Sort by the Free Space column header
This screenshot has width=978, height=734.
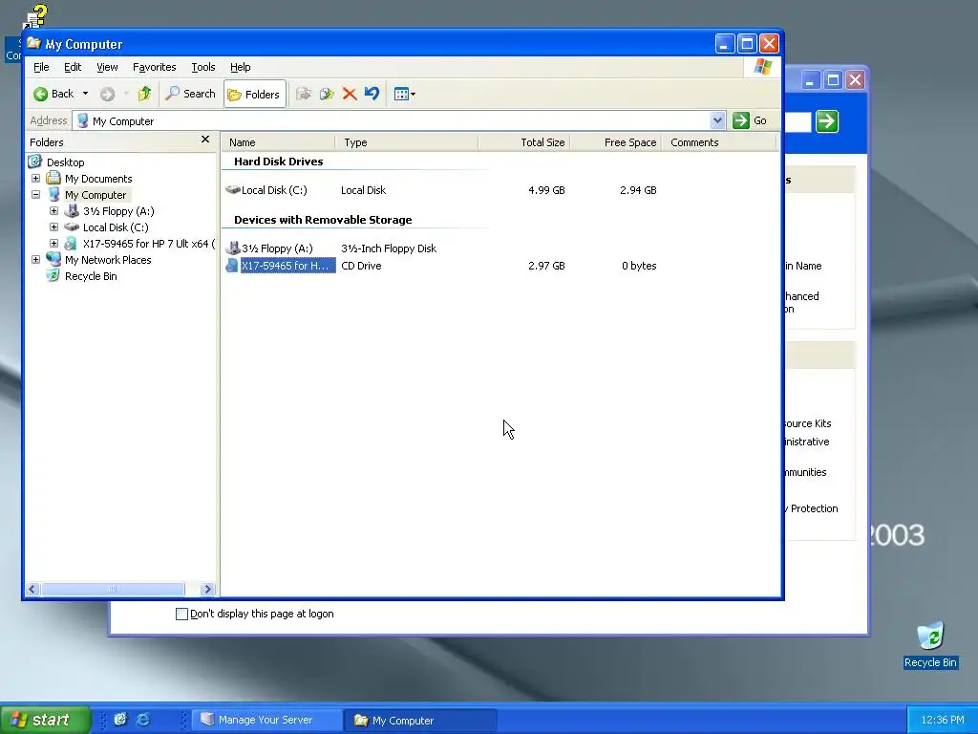pos(616,142)
